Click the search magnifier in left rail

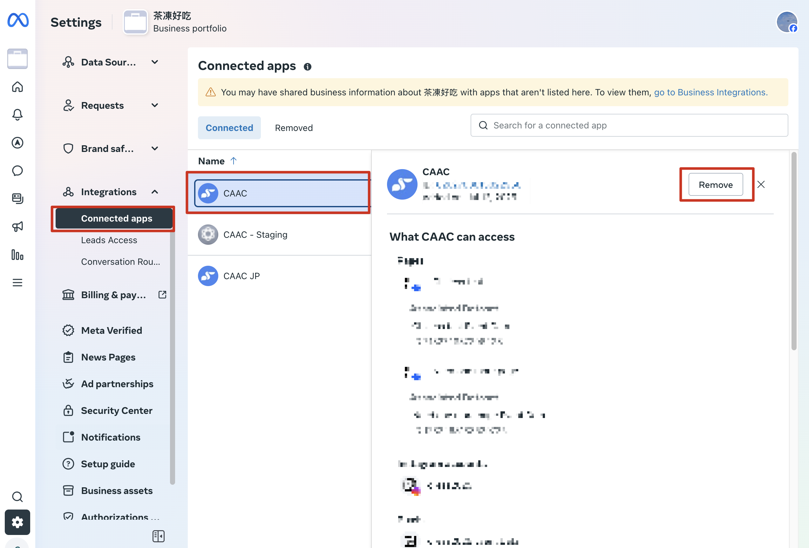(x=17, y=497)
